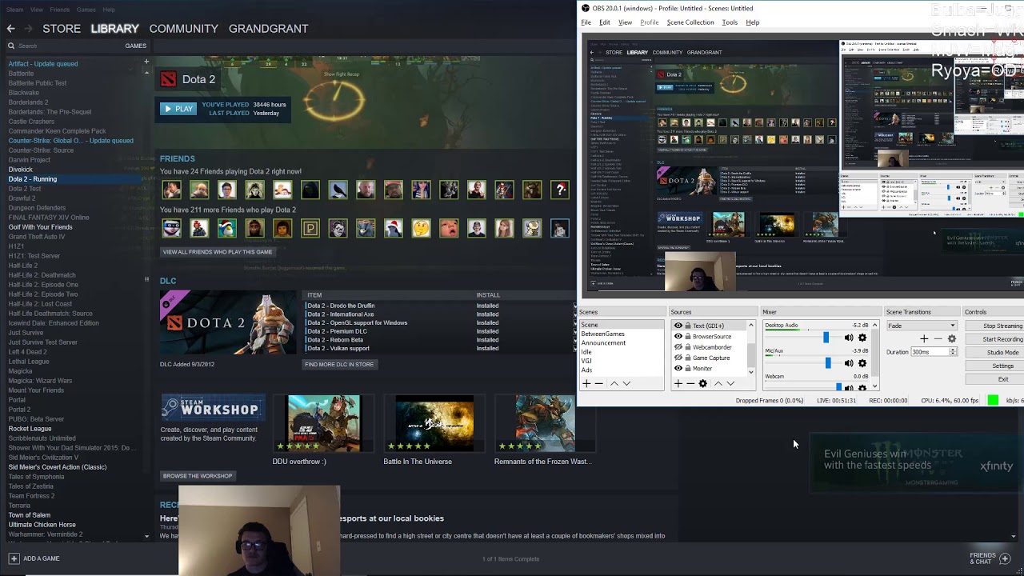This screenshot has width=1024, height=576.
Task: Hide Moniter source eye icon
Action: point(678,369)
